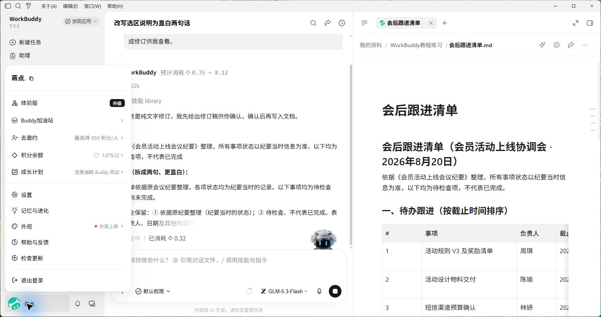Screen dimensions: 601x317
Task: Stop the generating response
Action: (335, 291)
